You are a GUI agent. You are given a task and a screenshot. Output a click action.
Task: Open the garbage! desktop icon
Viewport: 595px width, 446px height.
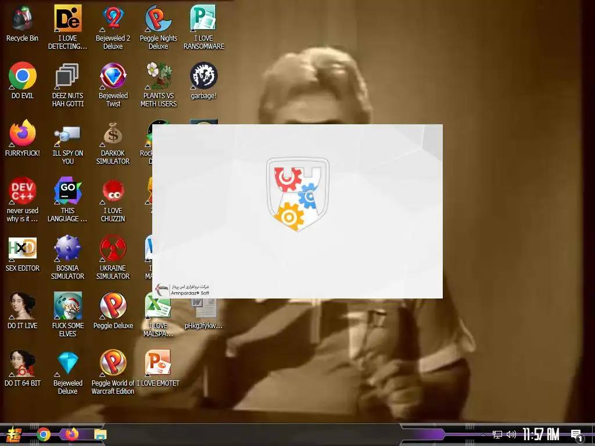point(203,76)
